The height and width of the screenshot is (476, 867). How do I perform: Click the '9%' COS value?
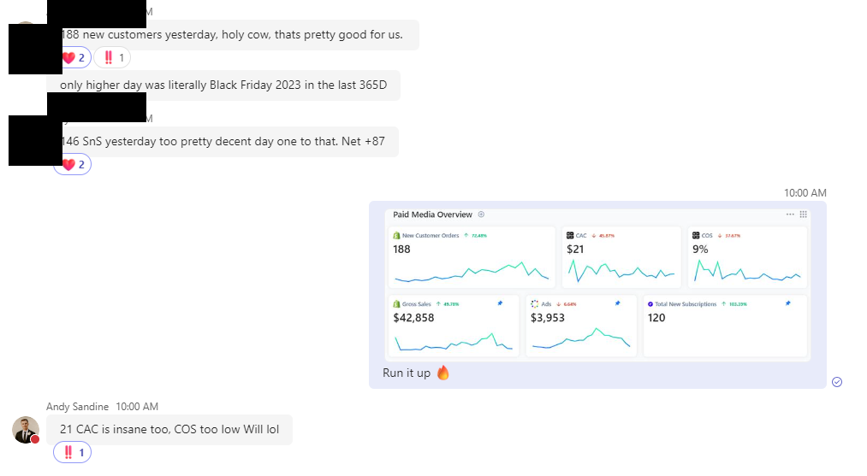point(700,250)
